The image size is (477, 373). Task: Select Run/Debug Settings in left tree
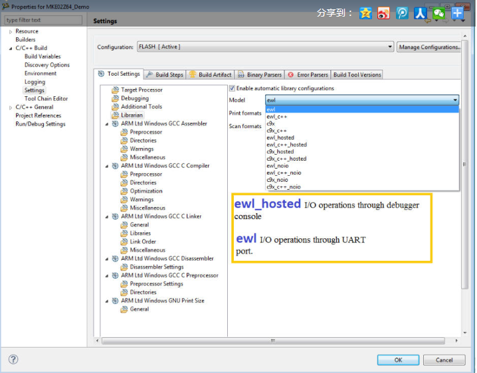[x=40, y=124]
